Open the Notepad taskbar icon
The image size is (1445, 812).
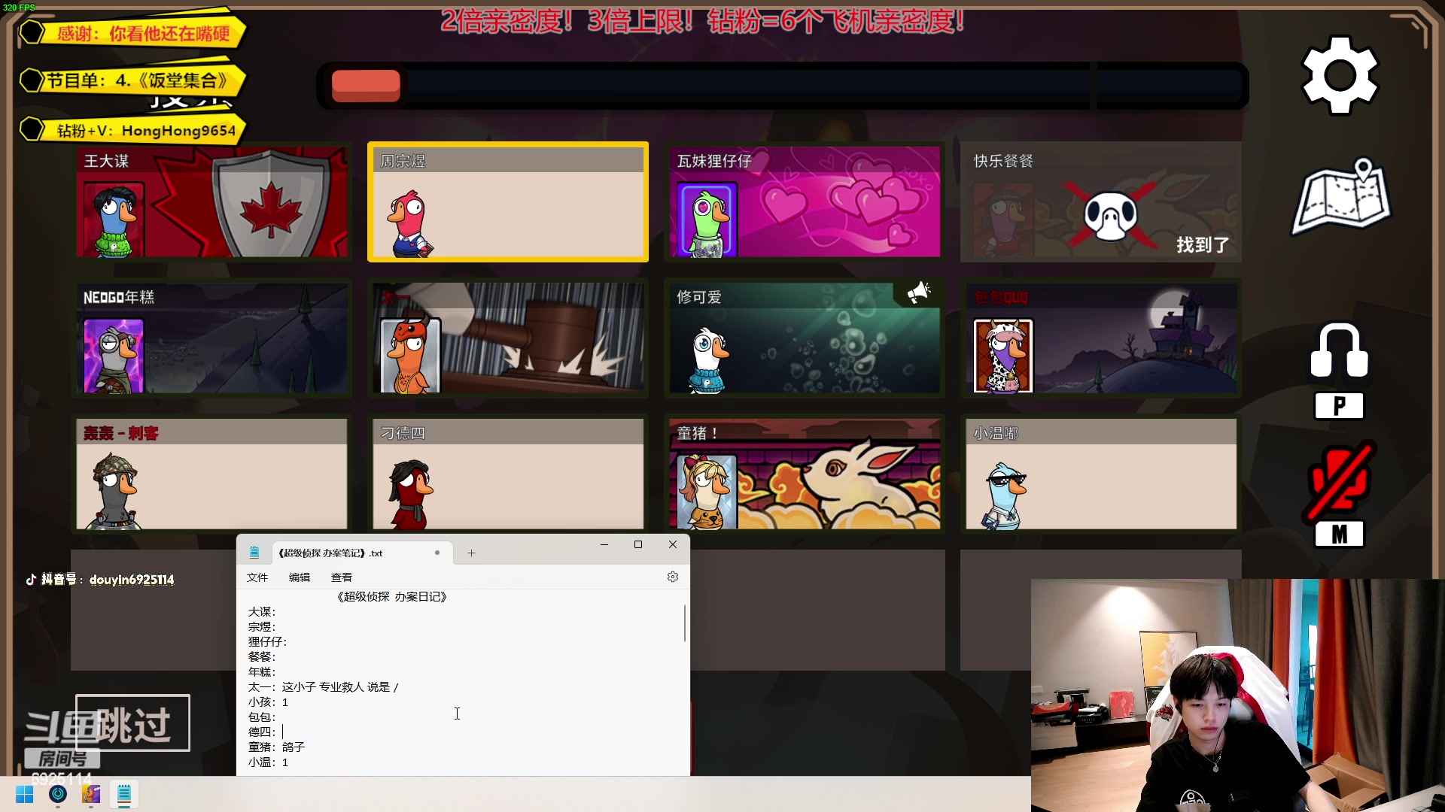tap(124, 794)
